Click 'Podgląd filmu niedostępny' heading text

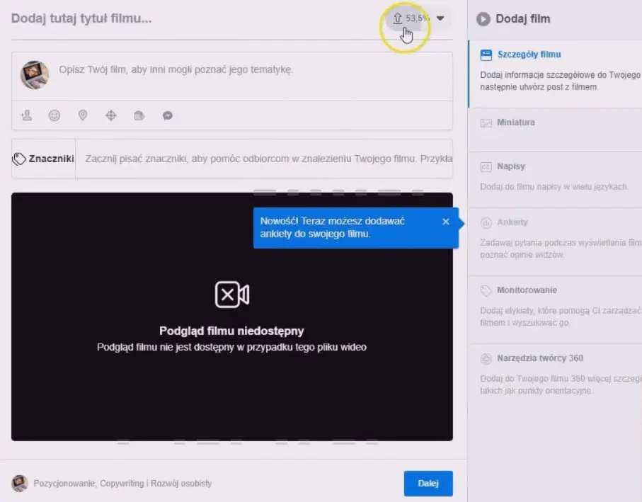(231, 331)
